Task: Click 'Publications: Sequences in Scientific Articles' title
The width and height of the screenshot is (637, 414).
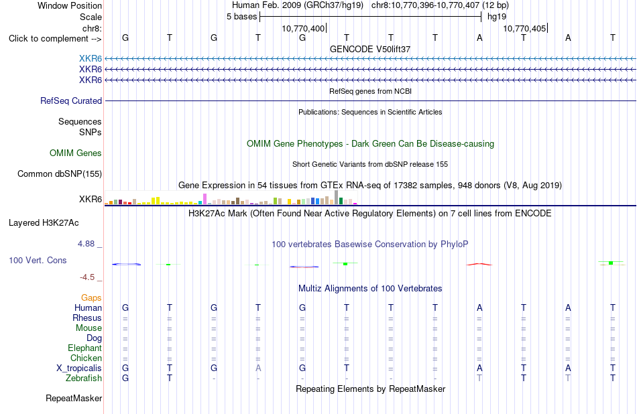Action: point(370,112)
